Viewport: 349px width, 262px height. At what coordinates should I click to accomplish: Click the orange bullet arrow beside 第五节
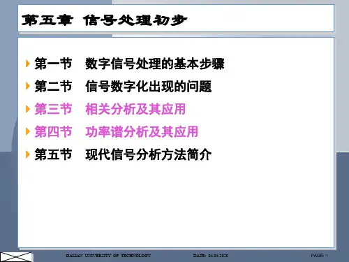coord(28,154)
